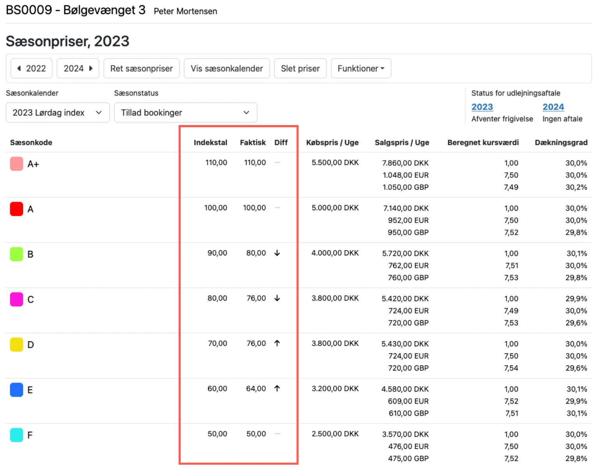The height and width of the screenshot is (468, 597).
Task: Go to previous year 2022
Action: (32, 69)
